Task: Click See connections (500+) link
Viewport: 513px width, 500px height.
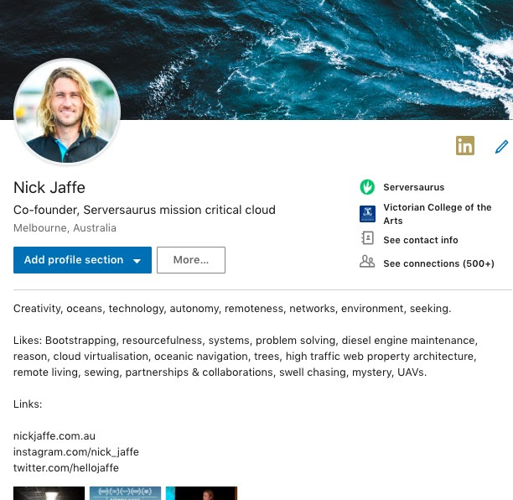Action: click(438, 263)
